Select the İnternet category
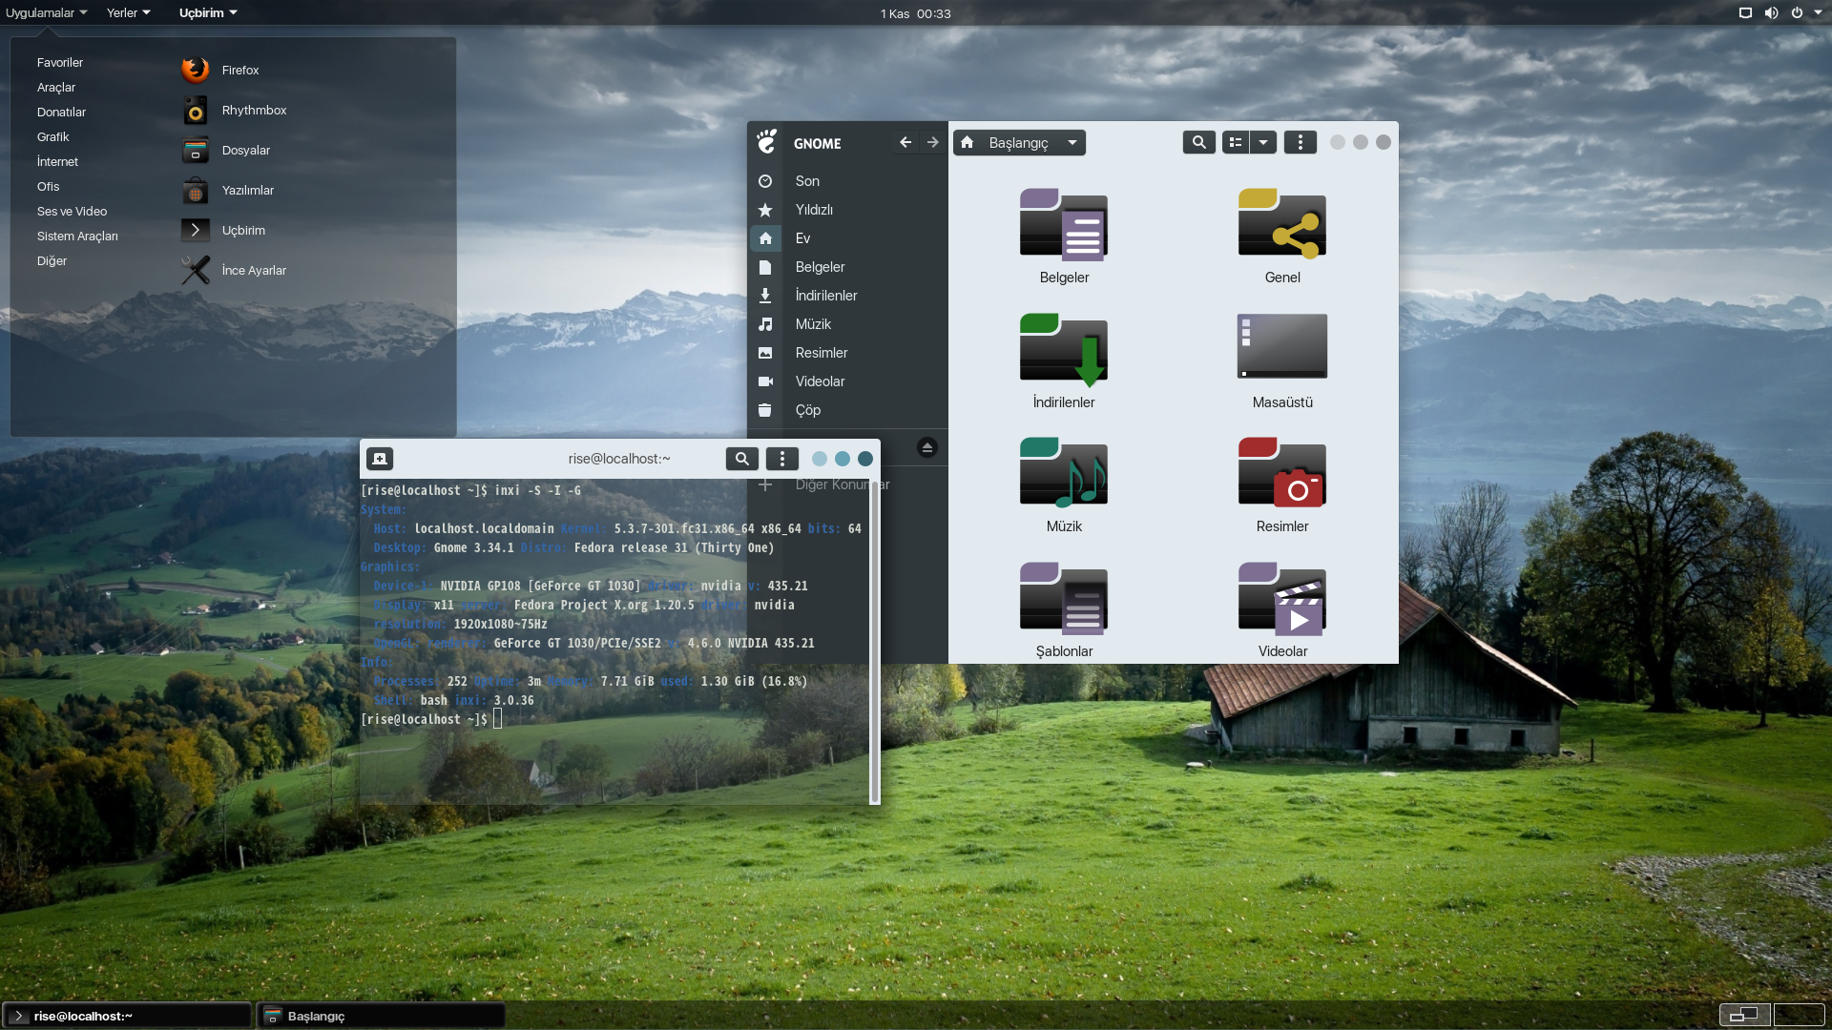 click(x=57, y=162)
